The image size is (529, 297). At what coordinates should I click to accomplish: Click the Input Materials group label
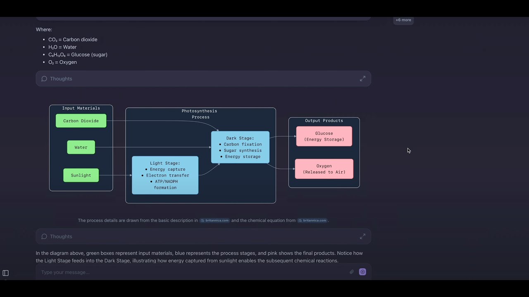tap(81, 108)
